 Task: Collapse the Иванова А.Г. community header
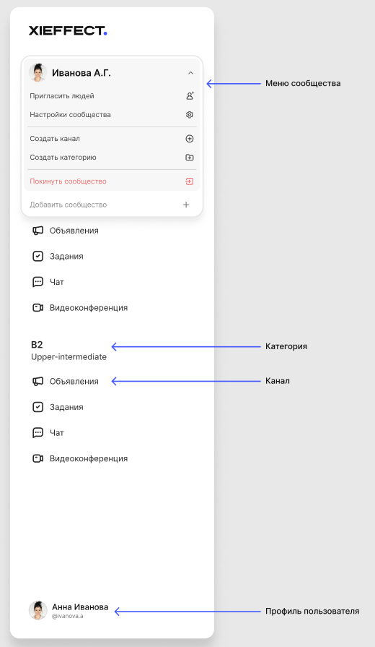tap(112, 73)
